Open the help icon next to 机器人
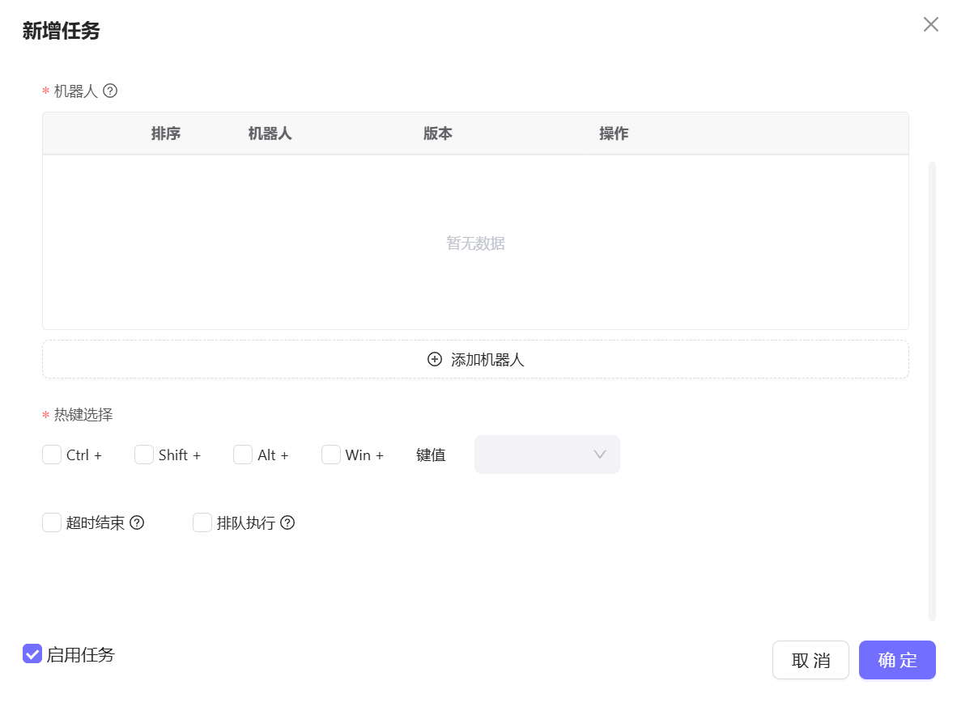Viewport: 957px width, 702px height. 110,91
